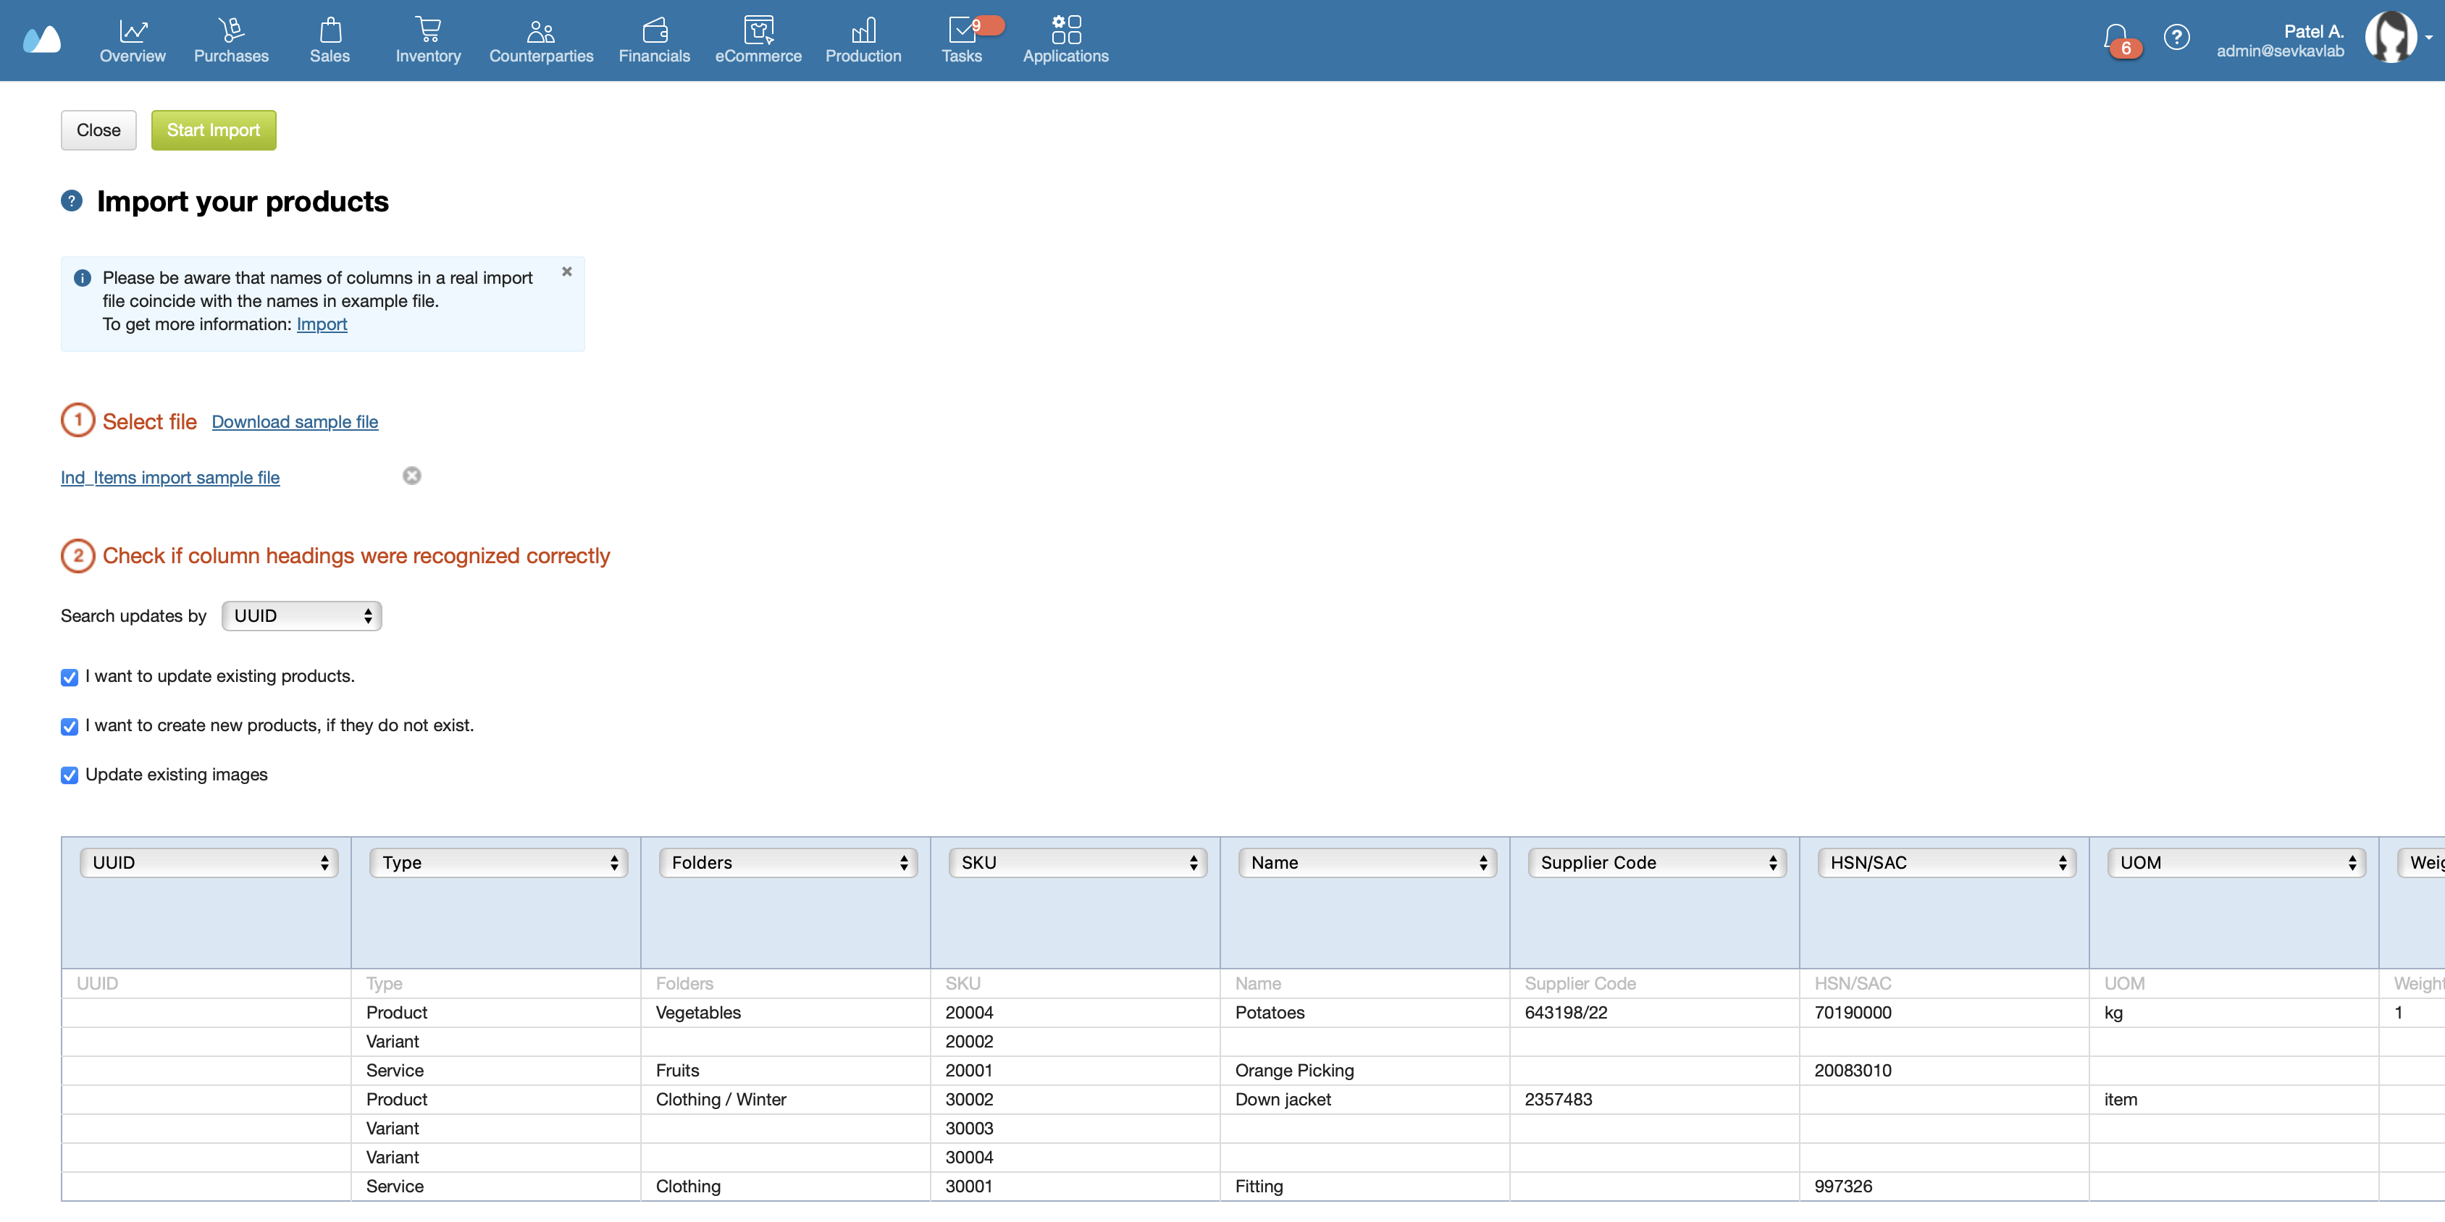Viewport: 2445px width, 1222px height.
Task: Click the kg unit cell
Action: tap(2234, 1012)
